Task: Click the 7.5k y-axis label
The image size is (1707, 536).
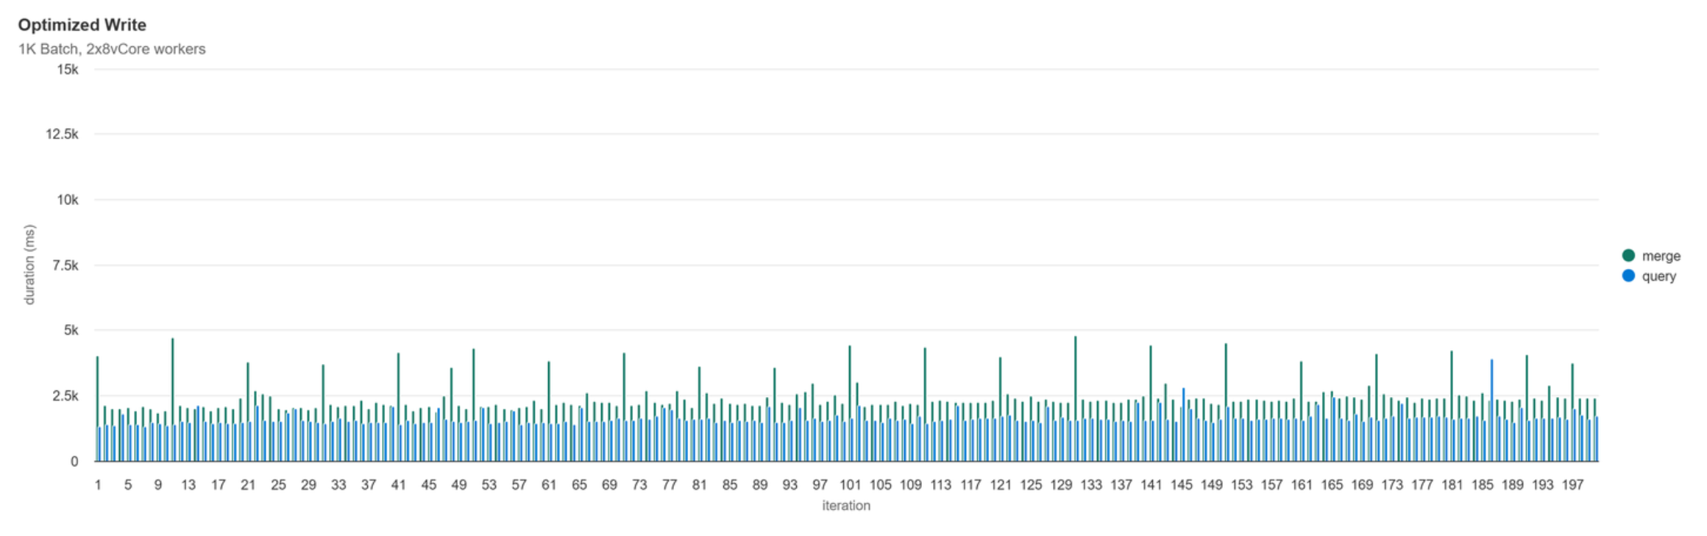Action: pyautogui.click(x=65, y=265)
